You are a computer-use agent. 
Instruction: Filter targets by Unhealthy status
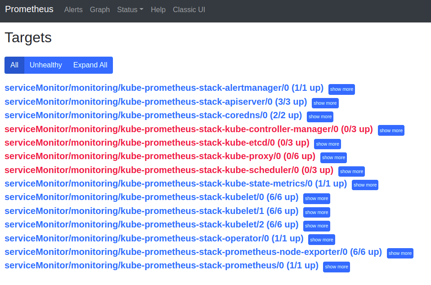point(45,65)
